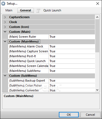The width and height of the screenshot is (102, 119).
Task: Expand the CaptureScreen category
Action: pyautogui.click(x=5, y=17)
